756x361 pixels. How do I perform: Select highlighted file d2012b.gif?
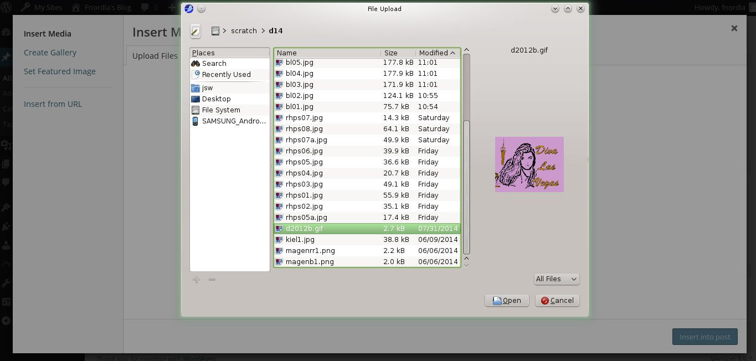(x=367, y=228)
